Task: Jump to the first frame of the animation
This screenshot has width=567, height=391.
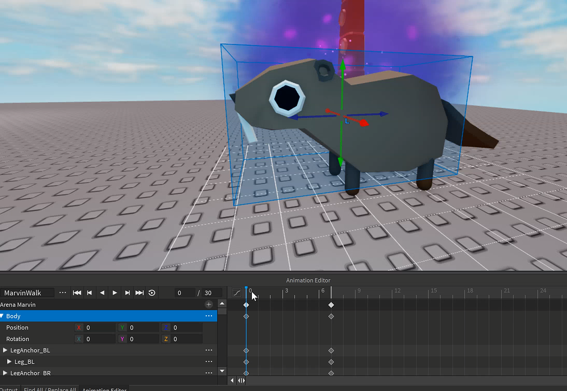Action: pos(76,292)
